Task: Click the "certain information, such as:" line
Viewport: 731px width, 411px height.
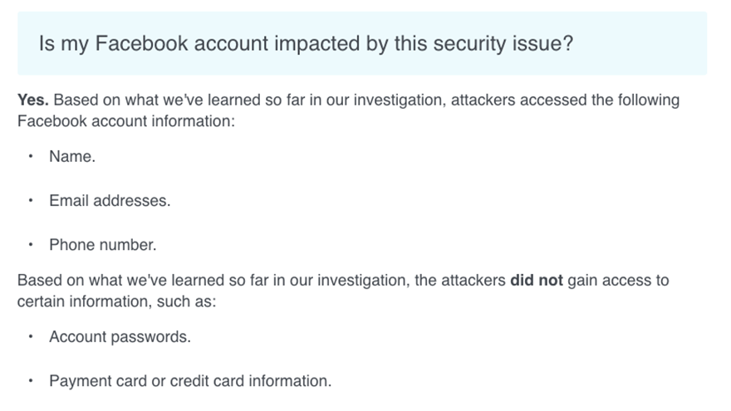Action: (x=116, y=301)
